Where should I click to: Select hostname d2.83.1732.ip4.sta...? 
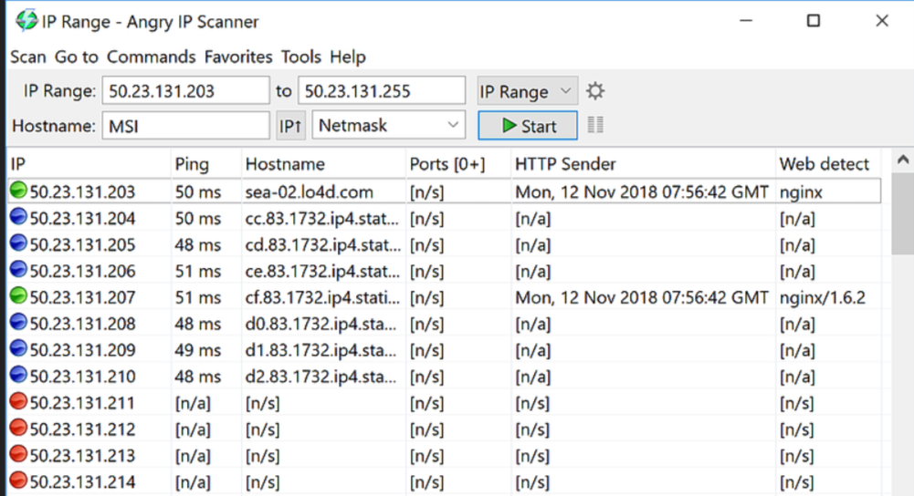click(320, 377)
